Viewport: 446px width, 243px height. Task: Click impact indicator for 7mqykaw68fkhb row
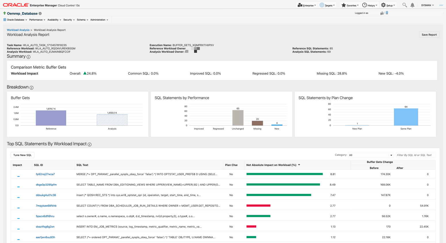(x=18, y=208)
